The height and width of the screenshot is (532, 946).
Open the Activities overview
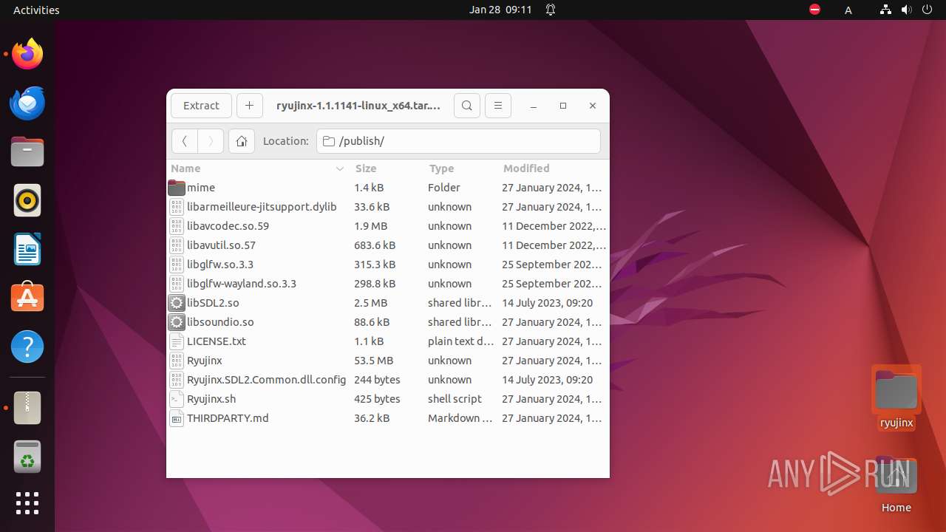(x=36, y=10)
